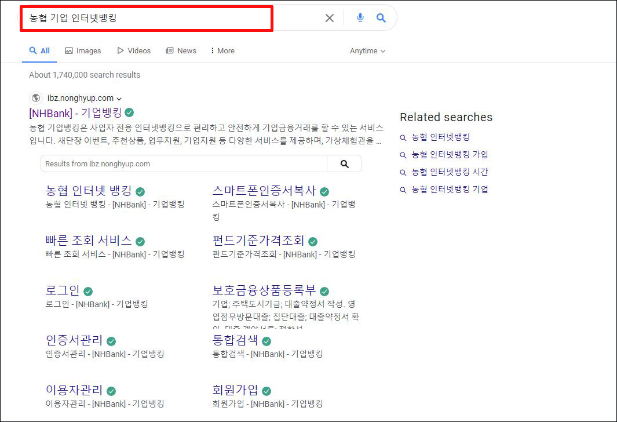This screenshot has width=617, height=422.
Task: Open the 통합검색 sitelink
Action: 235,340
